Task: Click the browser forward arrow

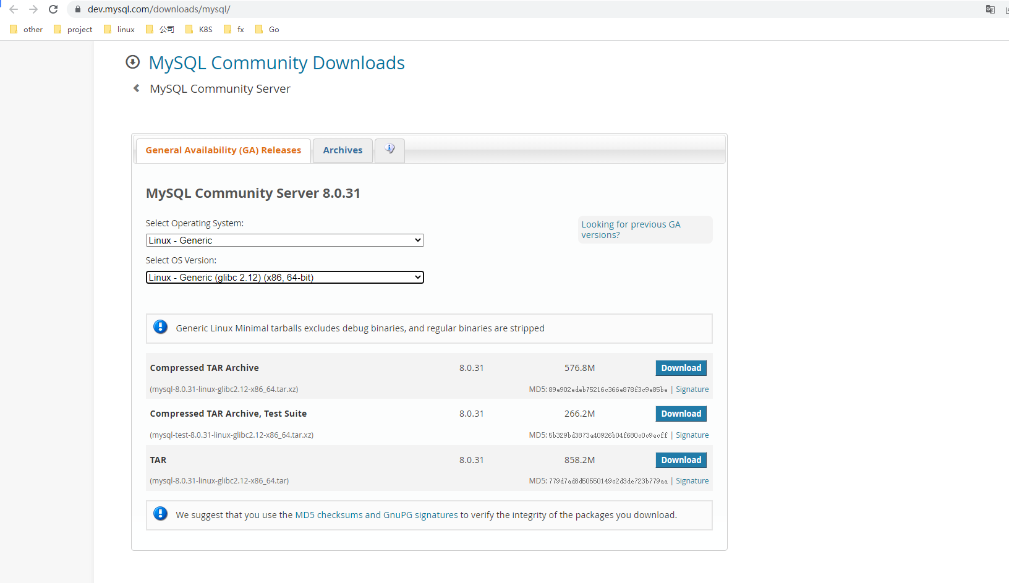Action: point(33,9)
